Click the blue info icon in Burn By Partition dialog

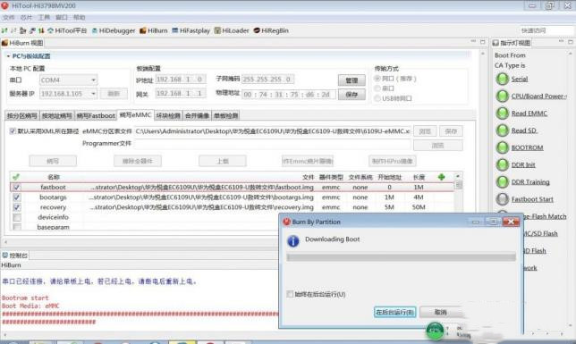coord(293,241)
